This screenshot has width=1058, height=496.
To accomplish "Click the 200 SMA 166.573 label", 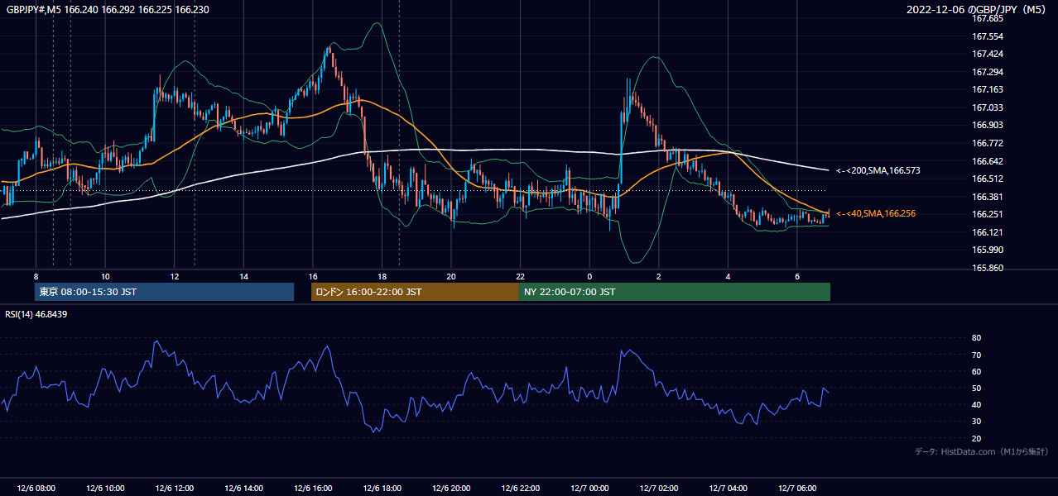I will click(878, 170).
